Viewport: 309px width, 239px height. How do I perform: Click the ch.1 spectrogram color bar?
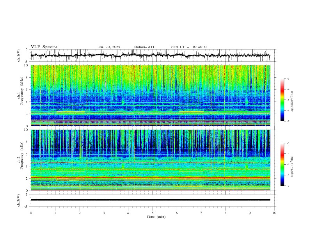click(x=282, y=100)
